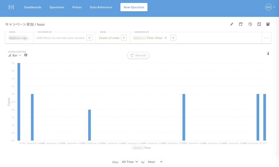Image resolution: width=279 pixels, height=167 pixels.
Task: Click the New Question button
Action: coord(134,7)
